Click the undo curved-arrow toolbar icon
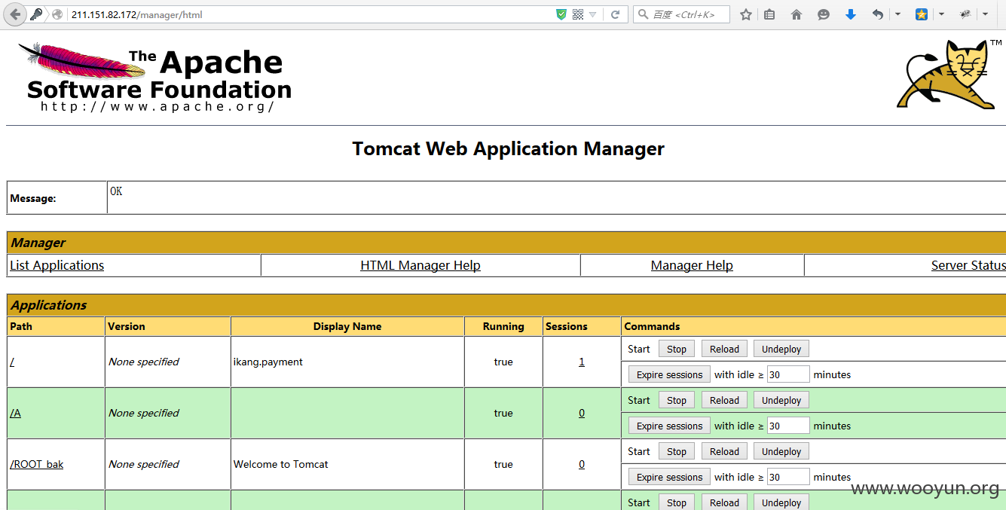 [878, 14]
